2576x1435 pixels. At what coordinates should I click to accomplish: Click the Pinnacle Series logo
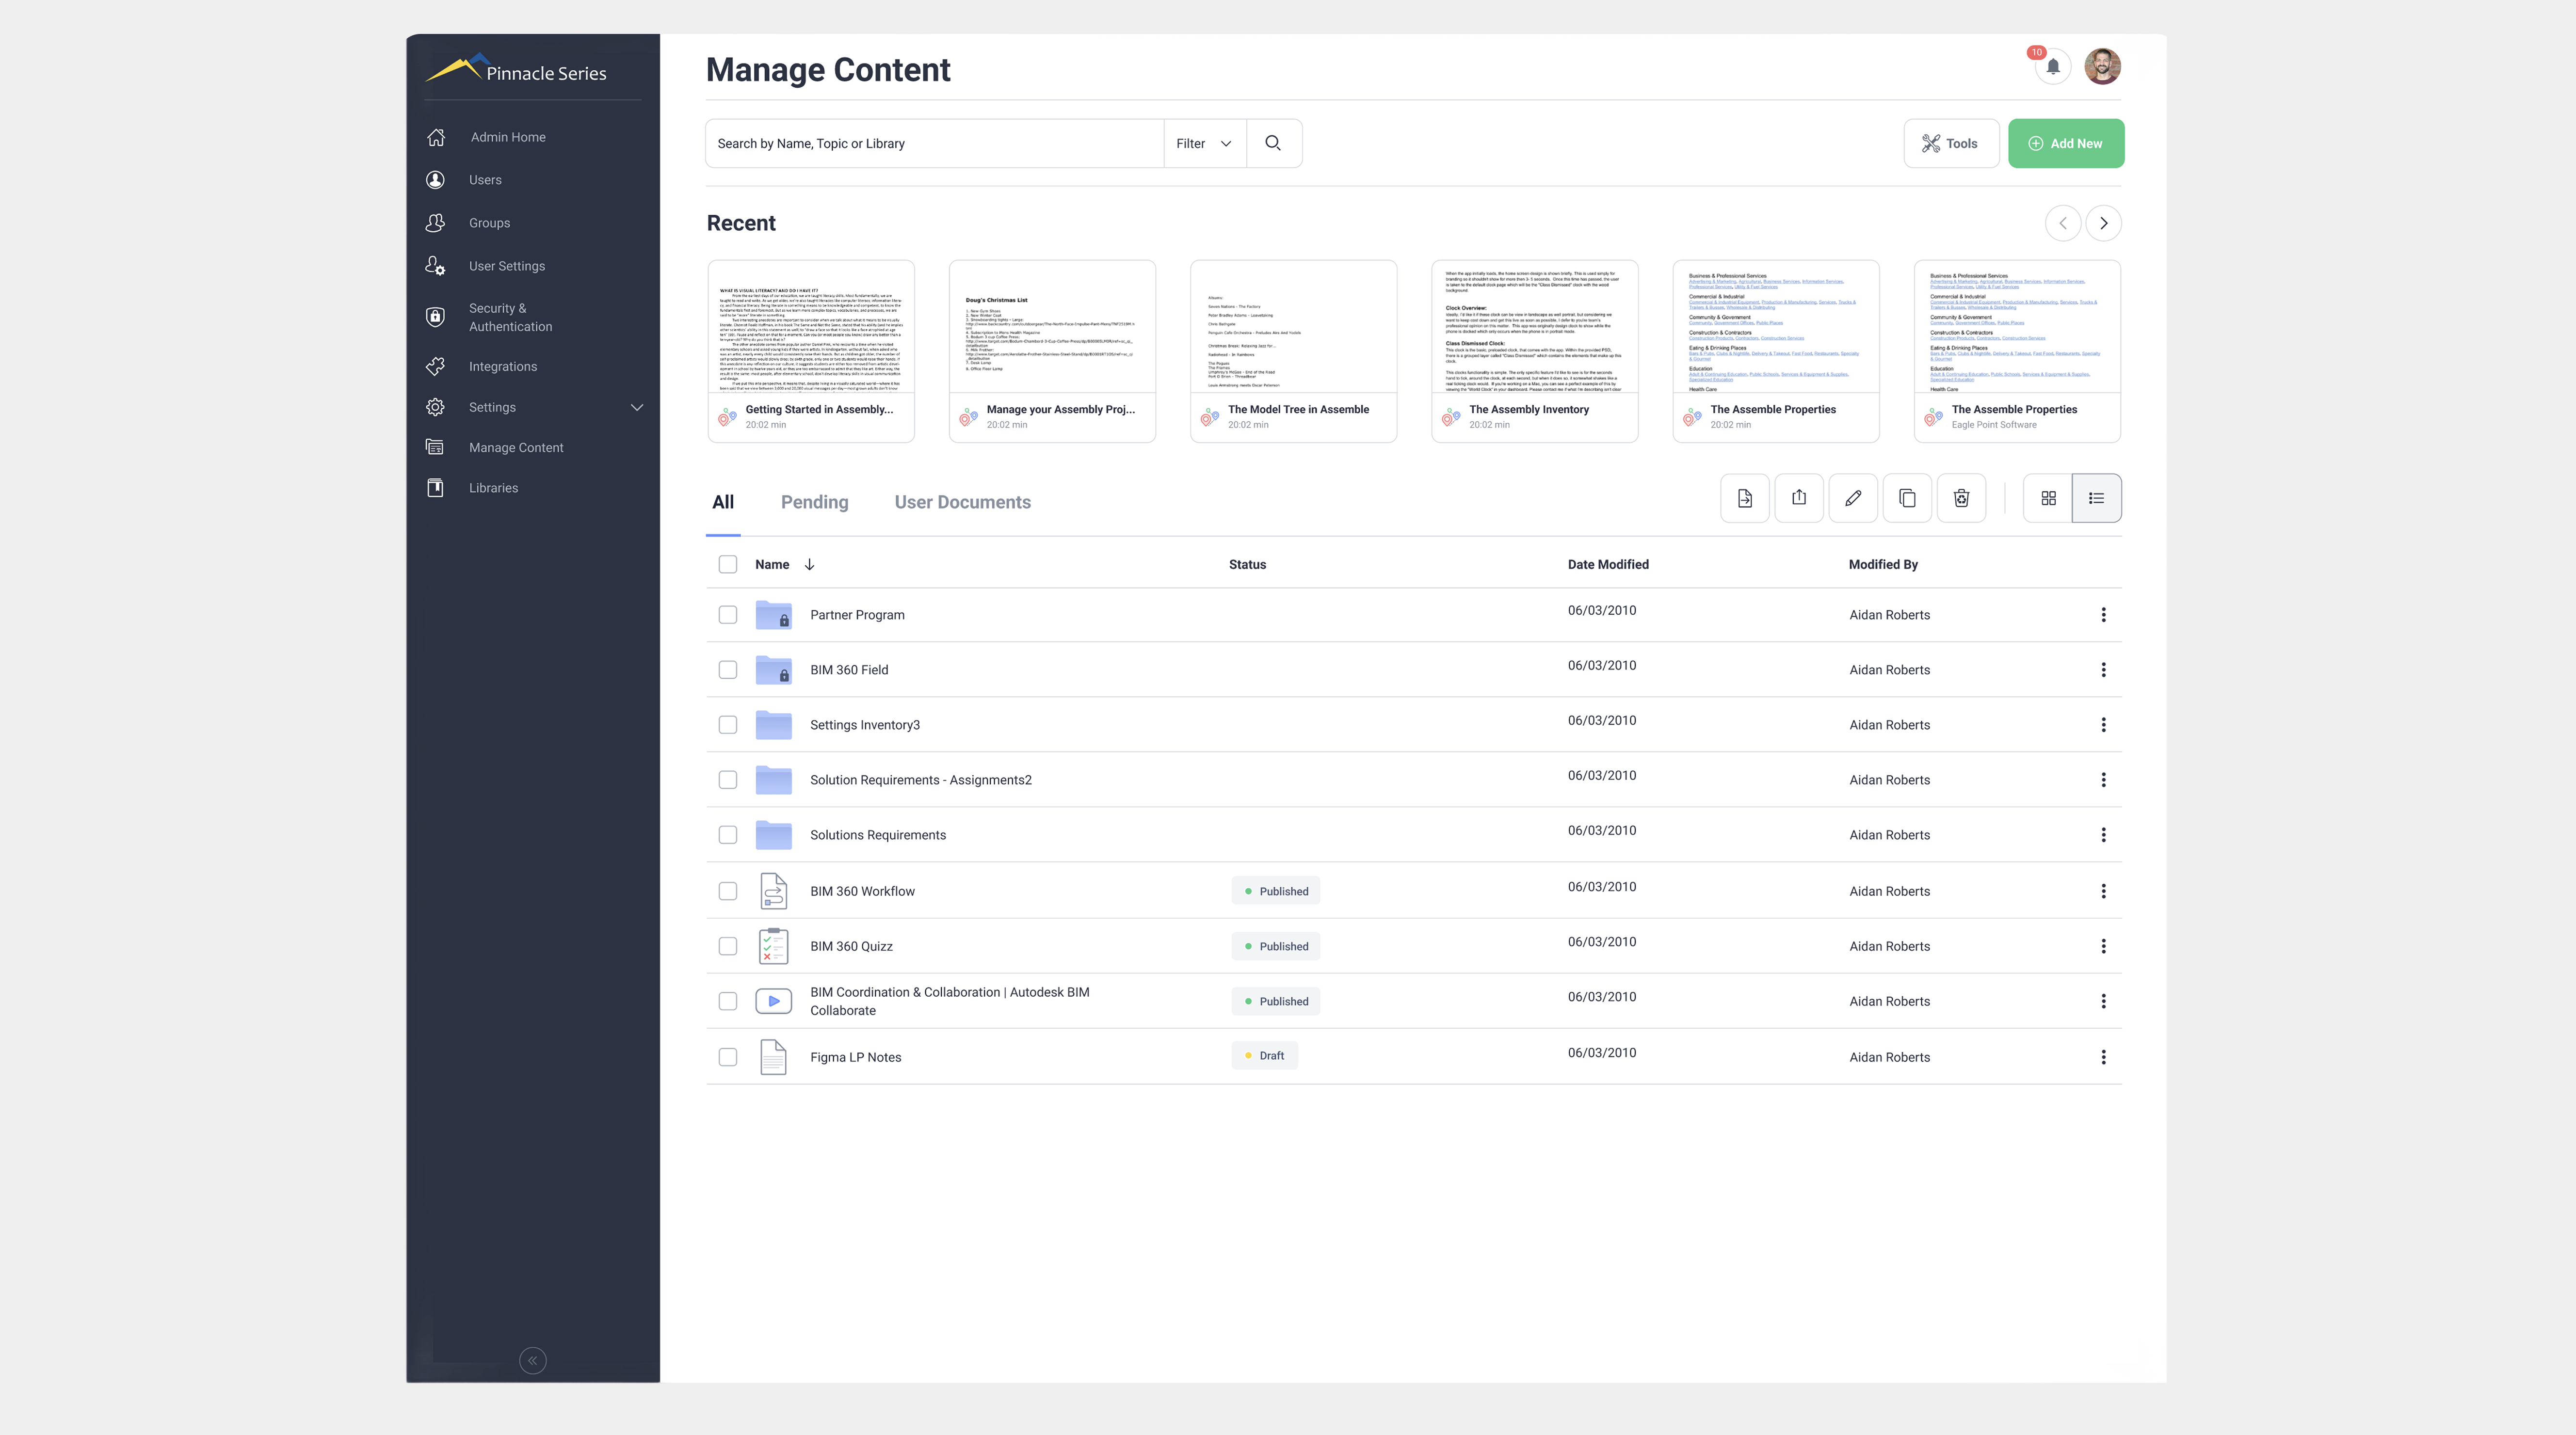(516, 69)
